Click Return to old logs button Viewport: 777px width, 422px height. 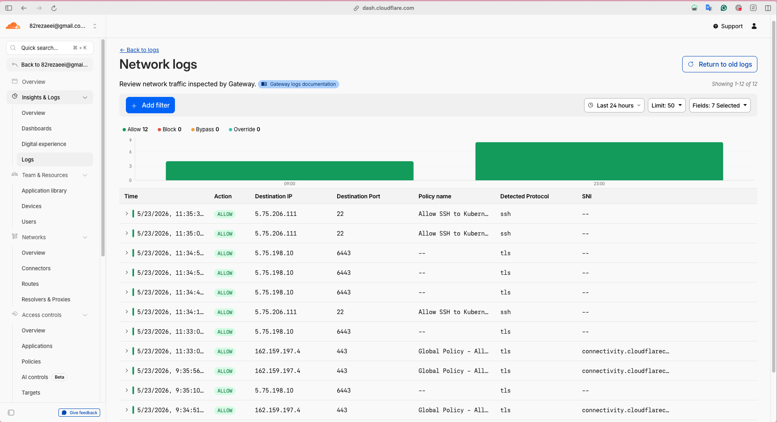720,64
